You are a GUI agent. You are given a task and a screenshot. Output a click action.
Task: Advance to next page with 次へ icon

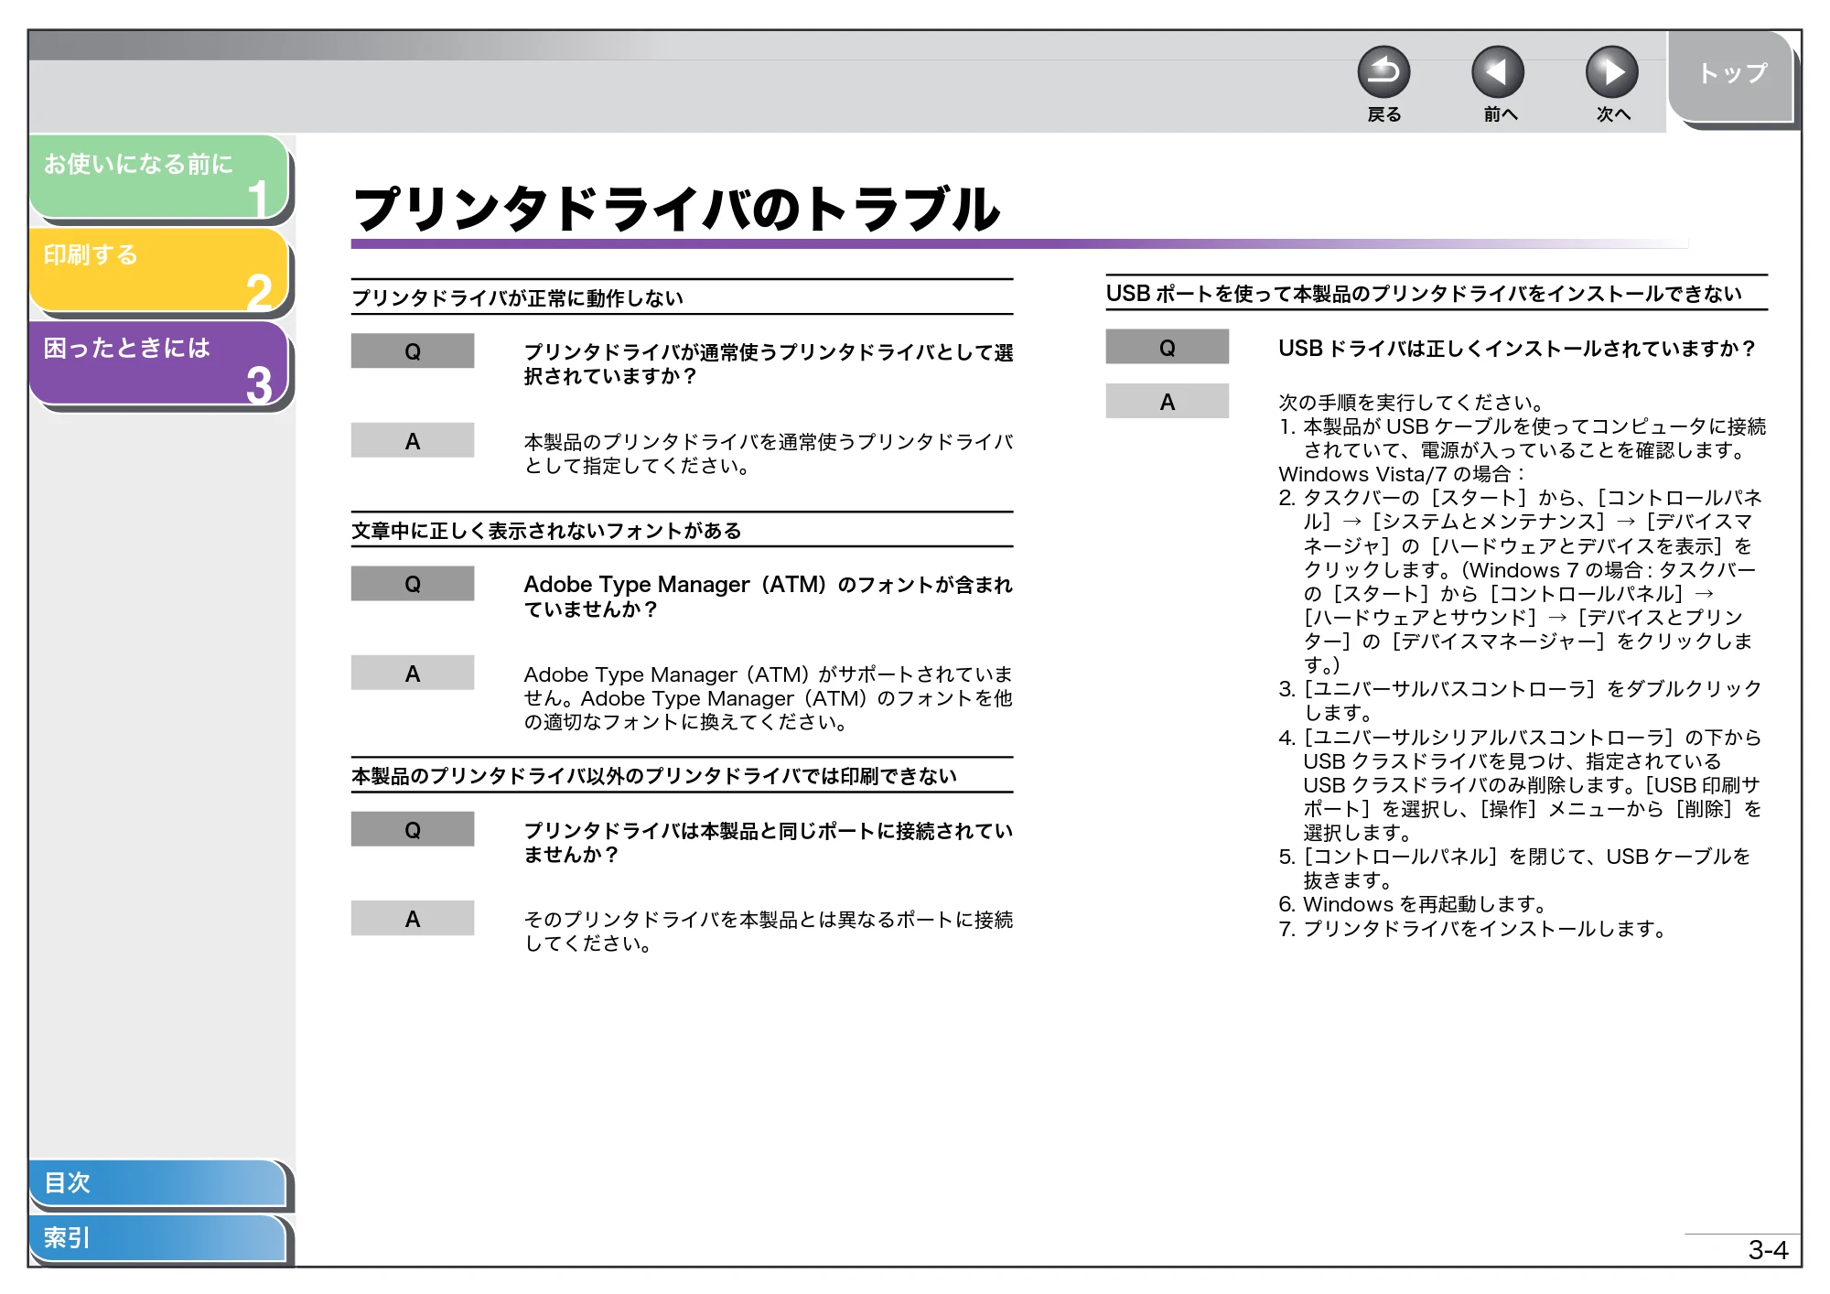[x=1611, y=72]
